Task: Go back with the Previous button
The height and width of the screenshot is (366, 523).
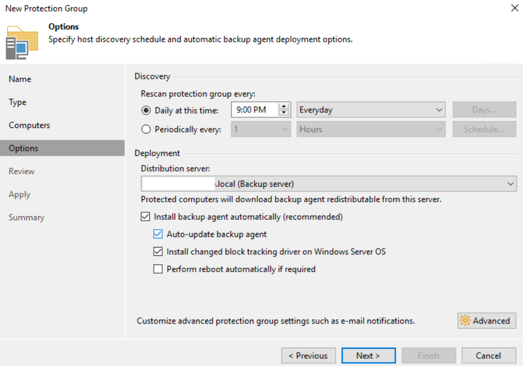Action: [x=308, y=355]
